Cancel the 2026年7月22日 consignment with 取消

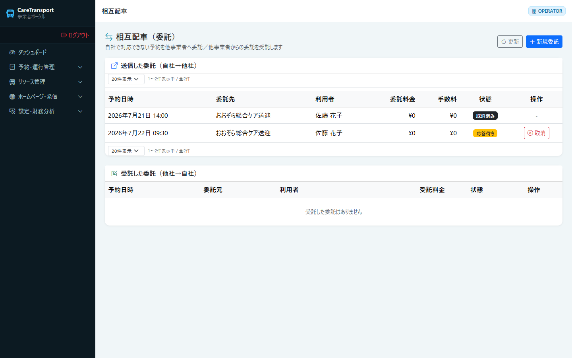tap(537, 133)
